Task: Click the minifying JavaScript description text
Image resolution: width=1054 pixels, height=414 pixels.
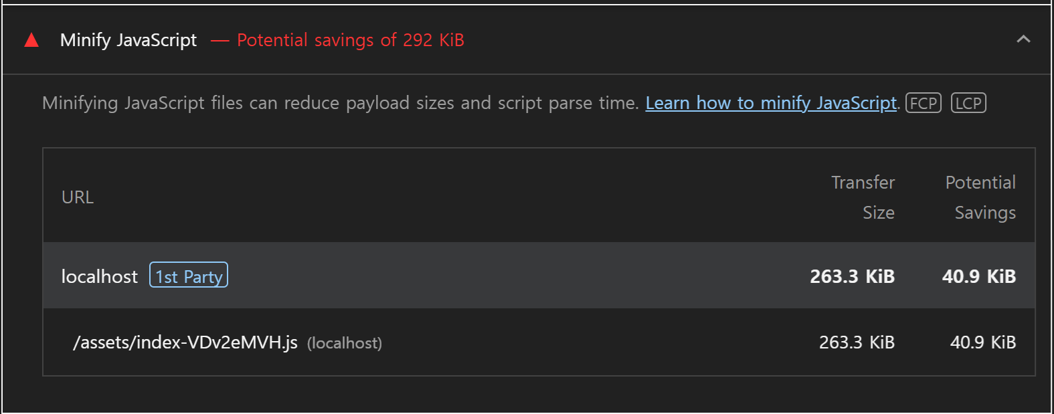Action: pos(340,103)
